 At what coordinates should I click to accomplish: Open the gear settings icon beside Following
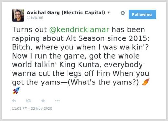(x=122, y=13)
